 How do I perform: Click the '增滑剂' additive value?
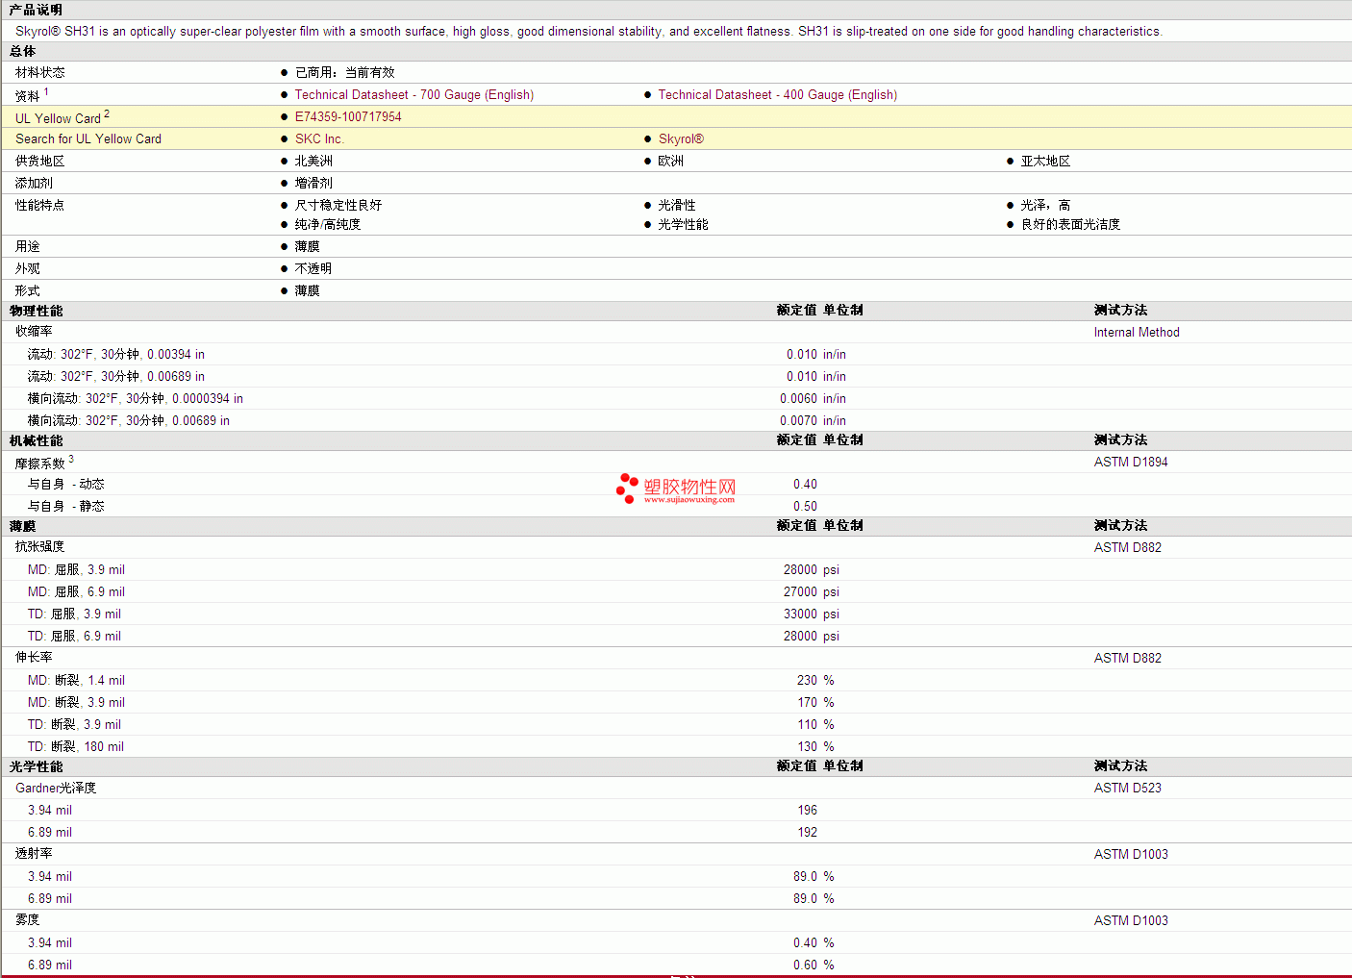[313, 183]
